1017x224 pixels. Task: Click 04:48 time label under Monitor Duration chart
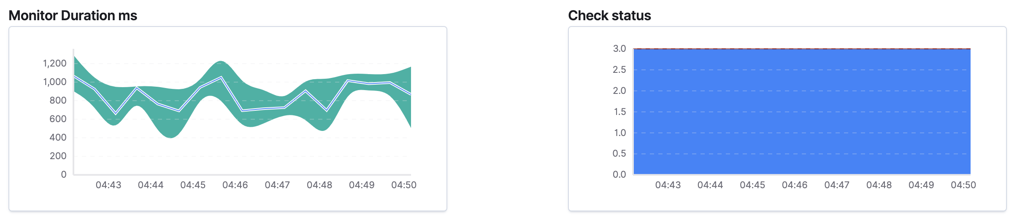pyautogui.click(x=319, y=185)
